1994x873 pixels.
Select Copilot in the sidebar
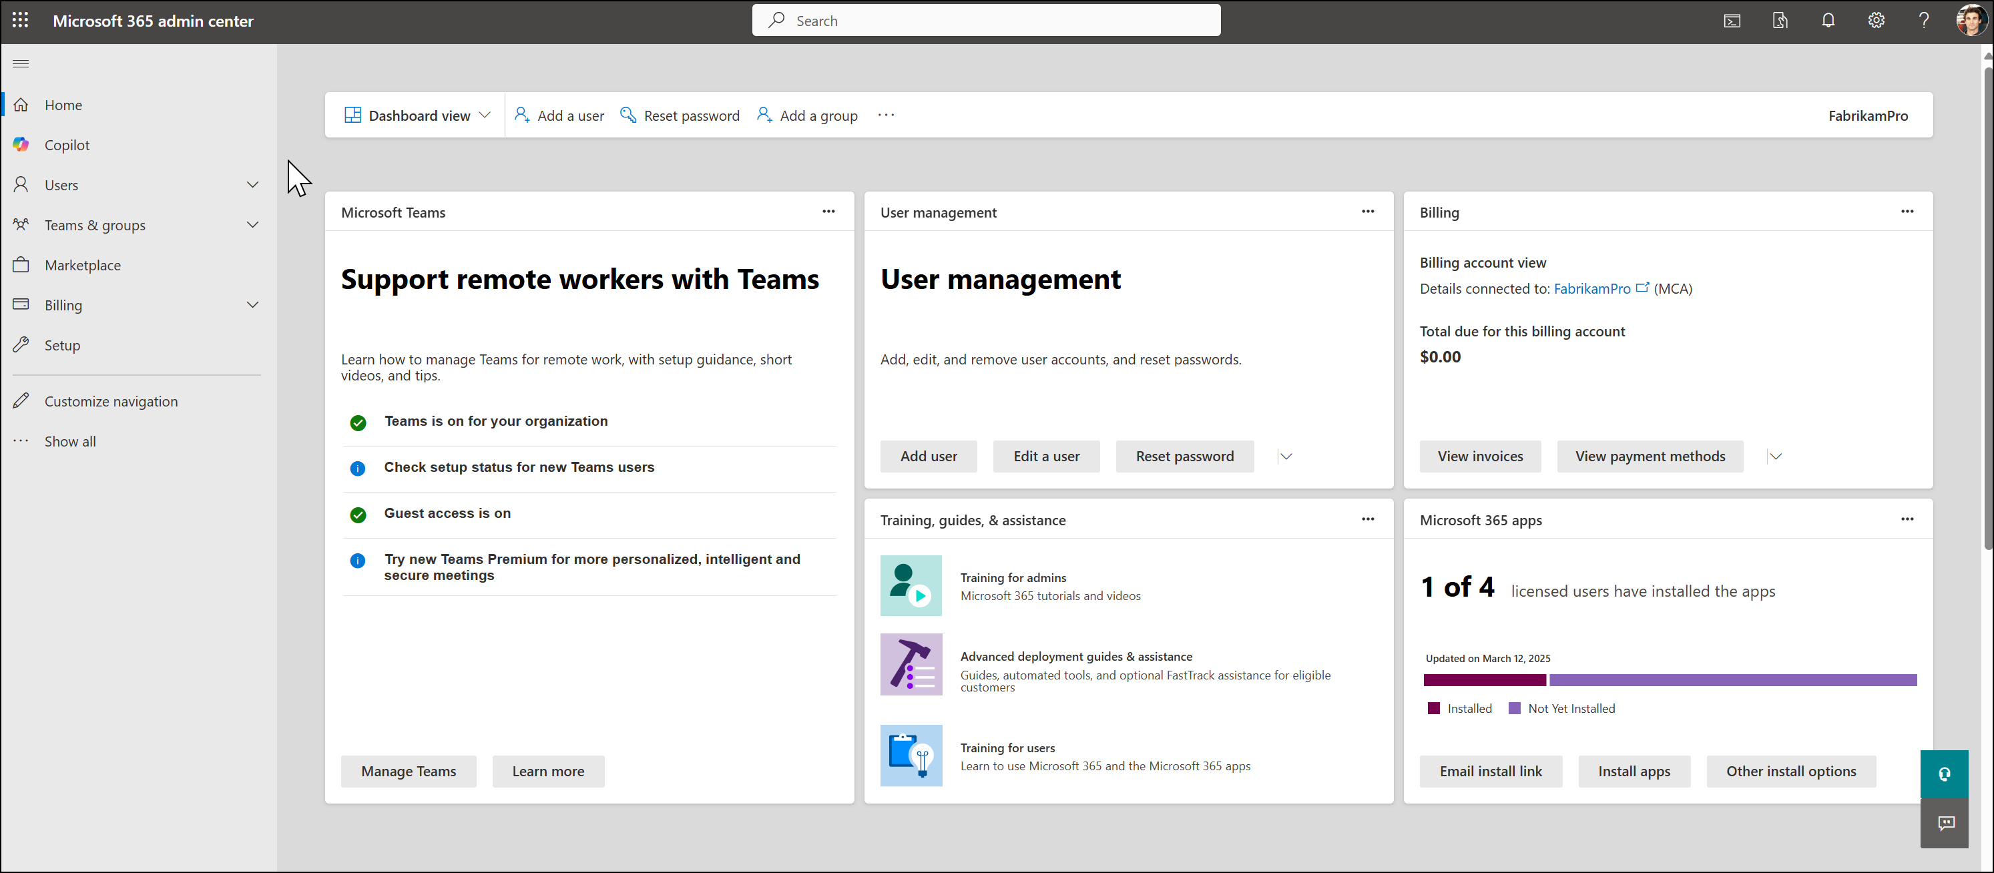(x=67, y=145)
